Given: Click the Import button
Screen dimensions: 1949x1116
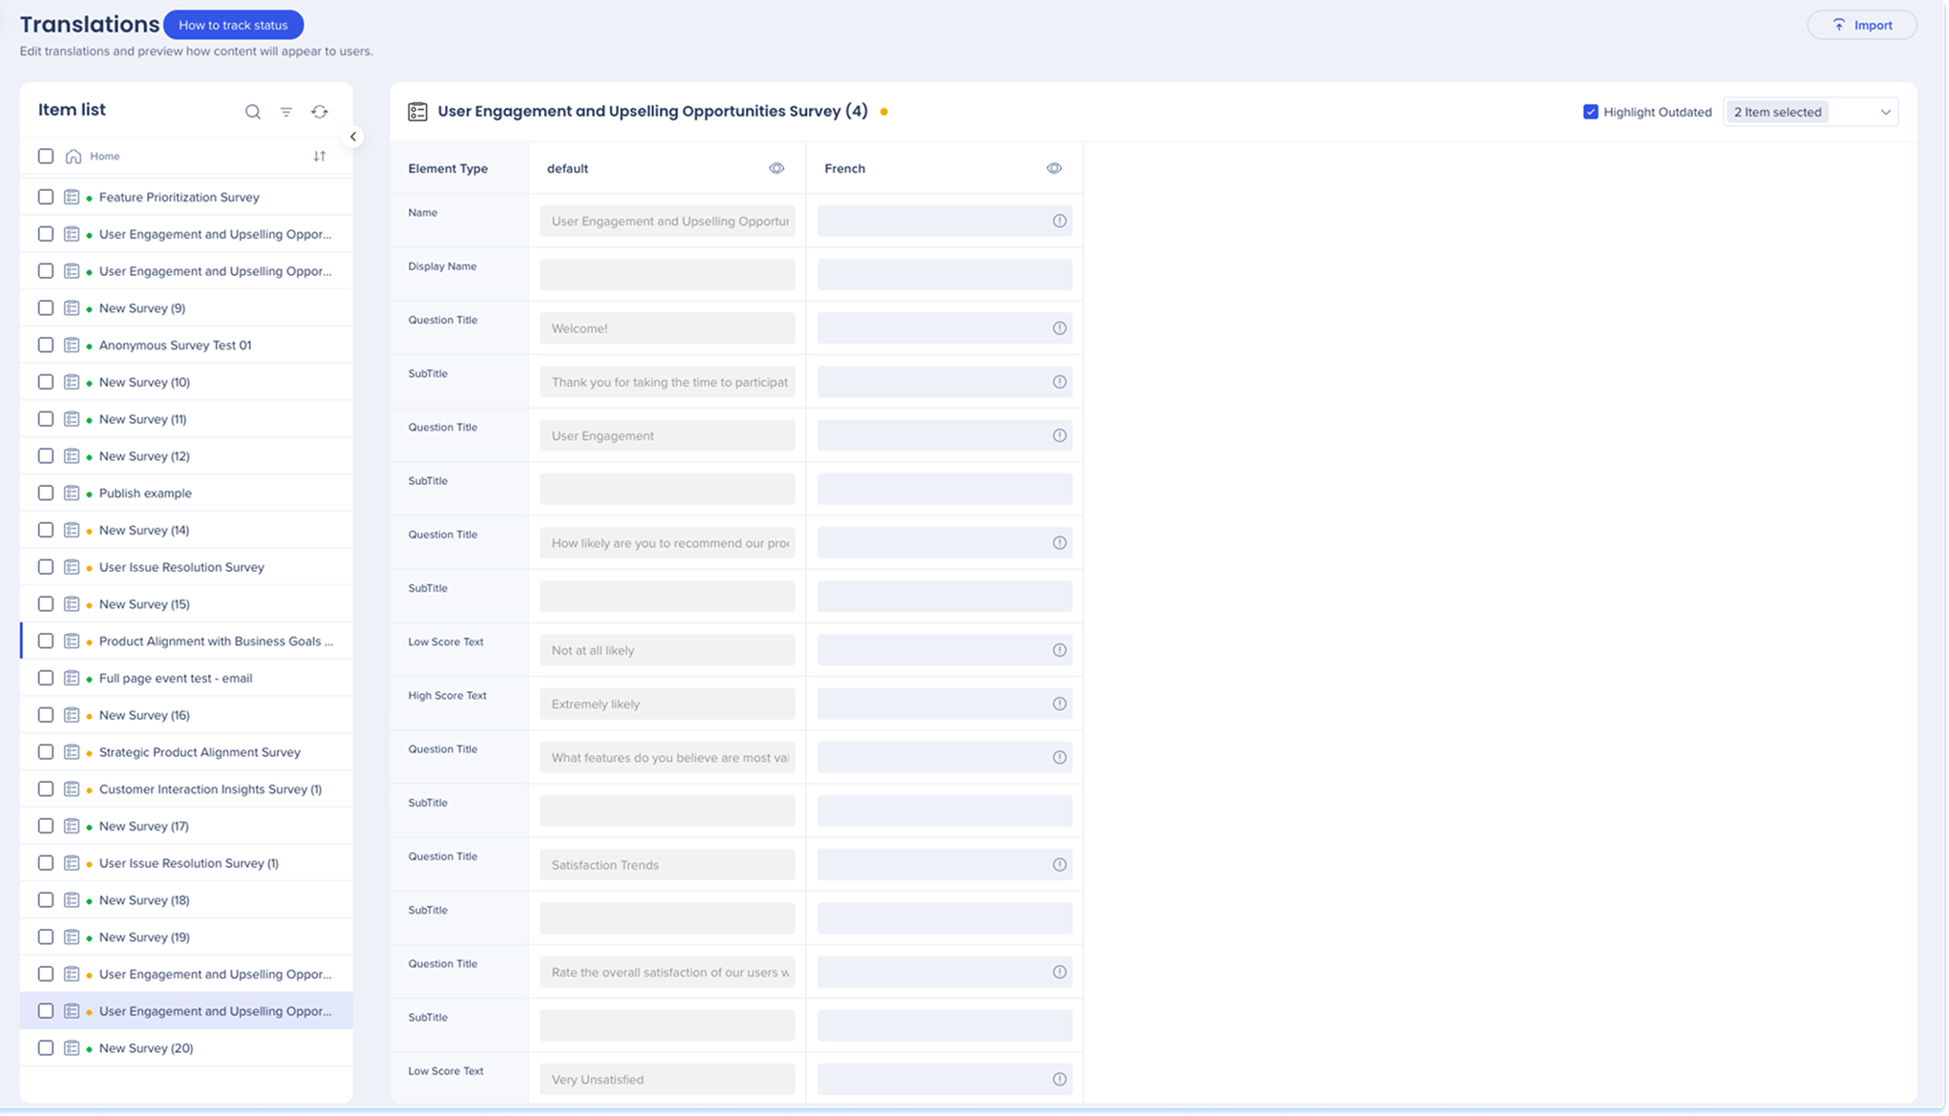Looking at the screenshot, I should click(x=1861, y=25).
